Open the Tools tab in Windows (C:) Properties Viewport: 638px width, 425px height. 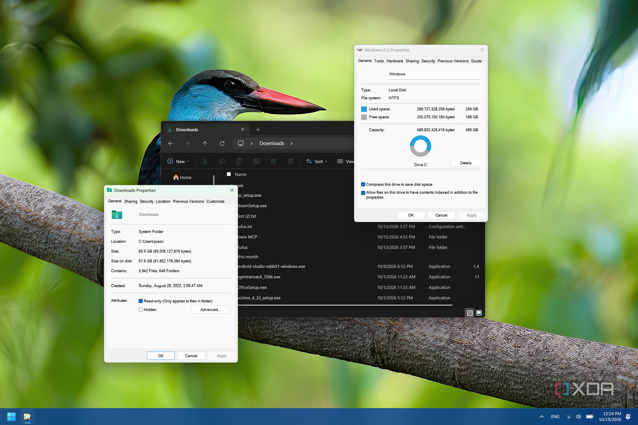pyautogui.click(x=379, y=61)
